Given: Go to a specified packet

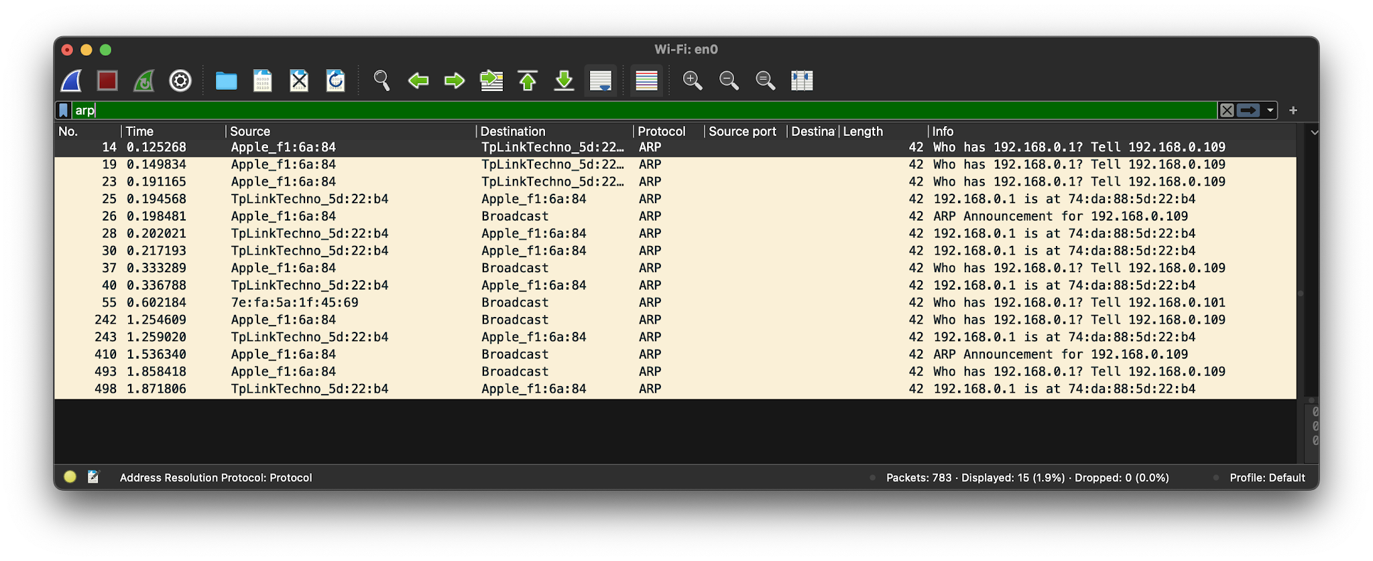Looking at the screenshot, I should (491, 81).
